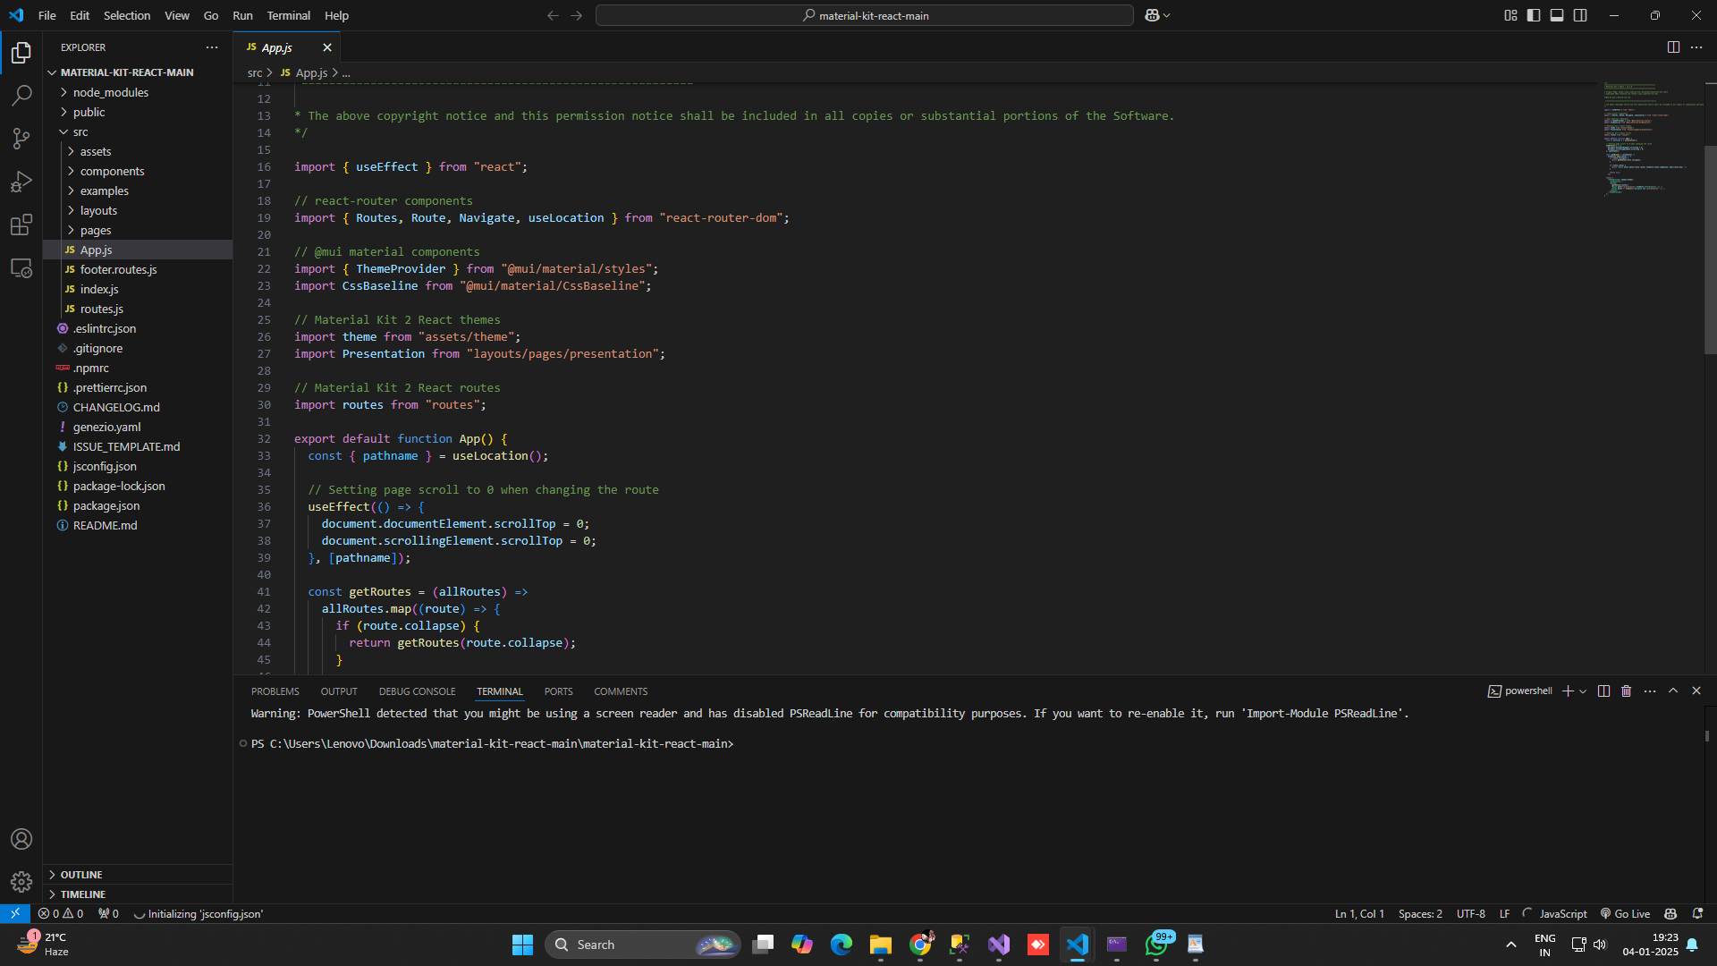Click the Manage gear icon
The width and height of the screenshot is (1717, 966).
21,882
